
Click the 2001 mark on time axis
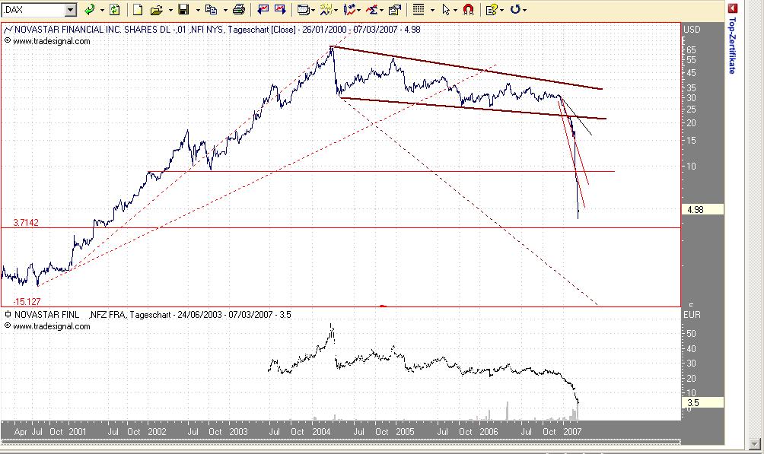[77, 432]
